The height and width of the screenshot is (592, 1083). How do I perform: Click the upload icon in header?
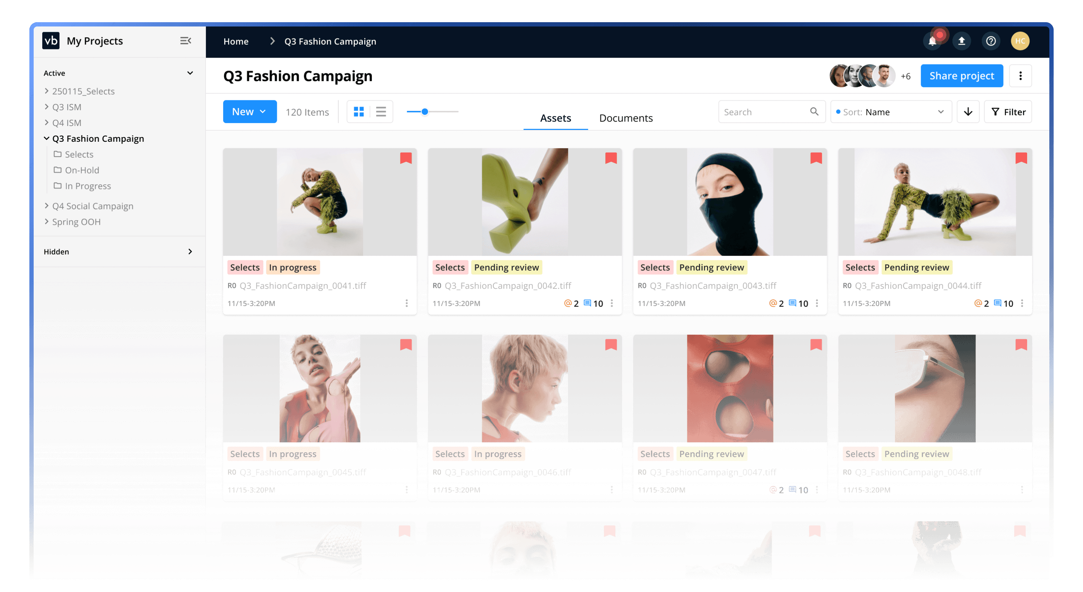tap(962, 41)
